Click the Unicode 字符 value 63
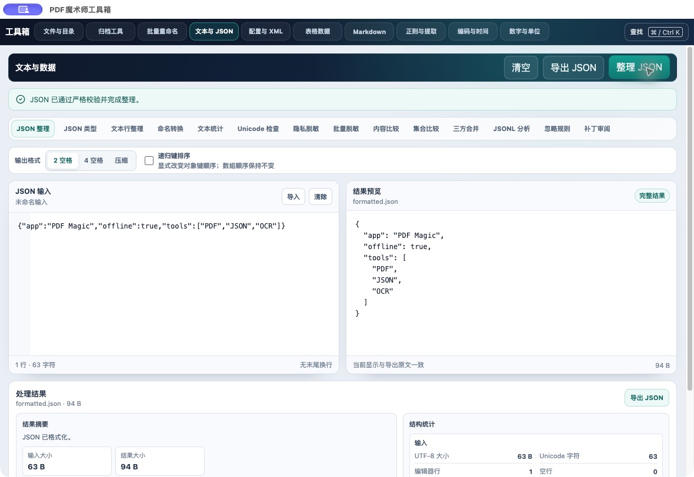Screen dimensions: 694x477 coord(653,456)
